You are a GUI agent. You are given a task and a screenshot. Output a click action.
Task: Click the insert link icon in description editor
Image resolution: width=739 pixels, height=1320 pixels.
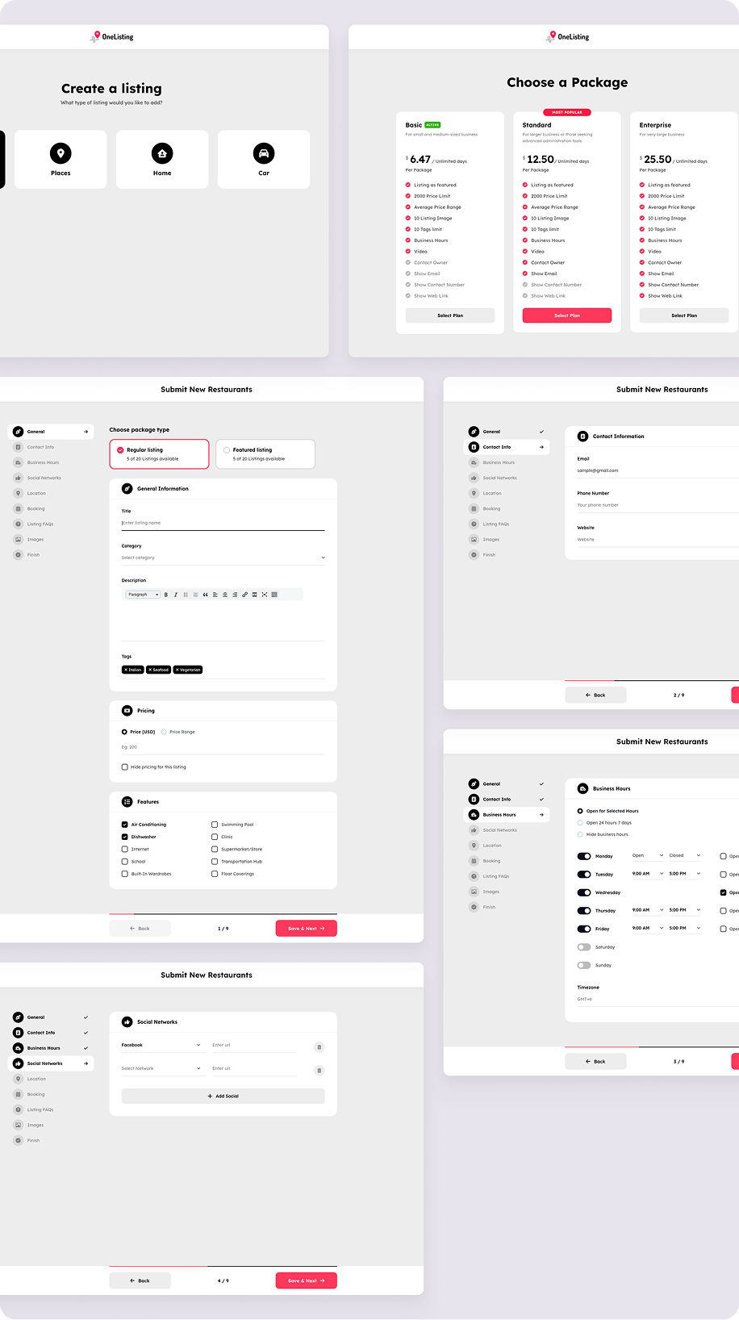tap(244, 595)
